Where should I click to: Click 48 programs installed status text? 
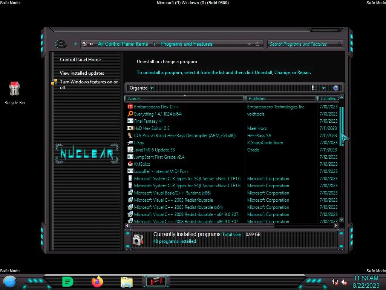(x=175, y=241)
